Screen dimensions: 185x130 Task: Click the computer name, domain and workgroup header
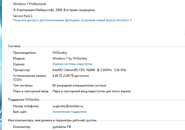tap(52, 120)
